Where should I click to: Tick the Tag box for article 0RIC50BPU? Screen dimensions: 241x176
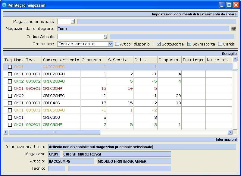click(10, 110)
